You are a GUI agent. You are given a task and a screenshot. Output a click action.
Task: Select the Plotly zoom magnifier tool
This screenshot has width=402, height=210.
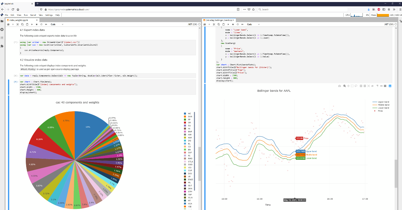344,86
